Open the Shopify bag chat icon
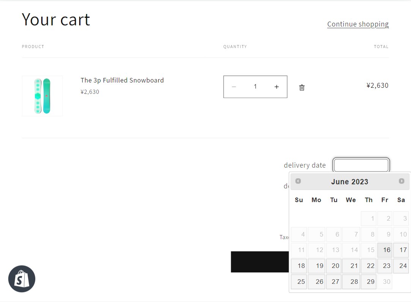The image size is (411, 302). (22, 279)
